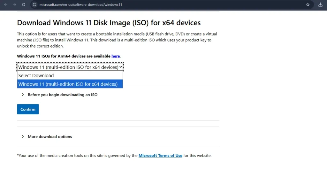Expand 'More download options' section
327x170 pixels.
tap(47, 137)
